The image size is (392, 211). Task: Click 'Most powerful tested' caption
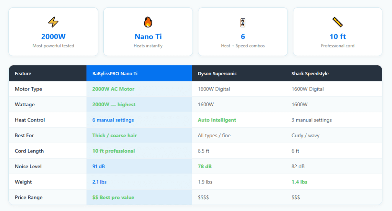point(53,46)
